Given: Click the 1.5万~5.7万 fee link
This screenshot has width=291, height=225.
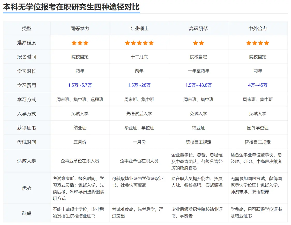Looking at the screenshot, I should click(80, 85).
